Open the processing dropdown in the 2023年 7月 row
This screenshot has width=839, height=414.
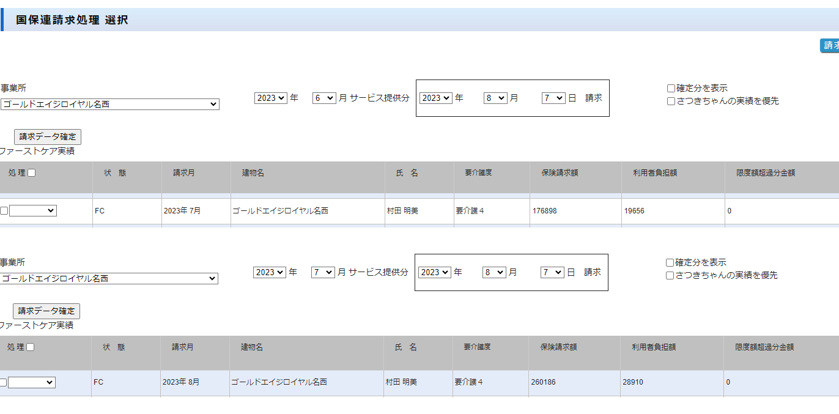coord(33,211)
